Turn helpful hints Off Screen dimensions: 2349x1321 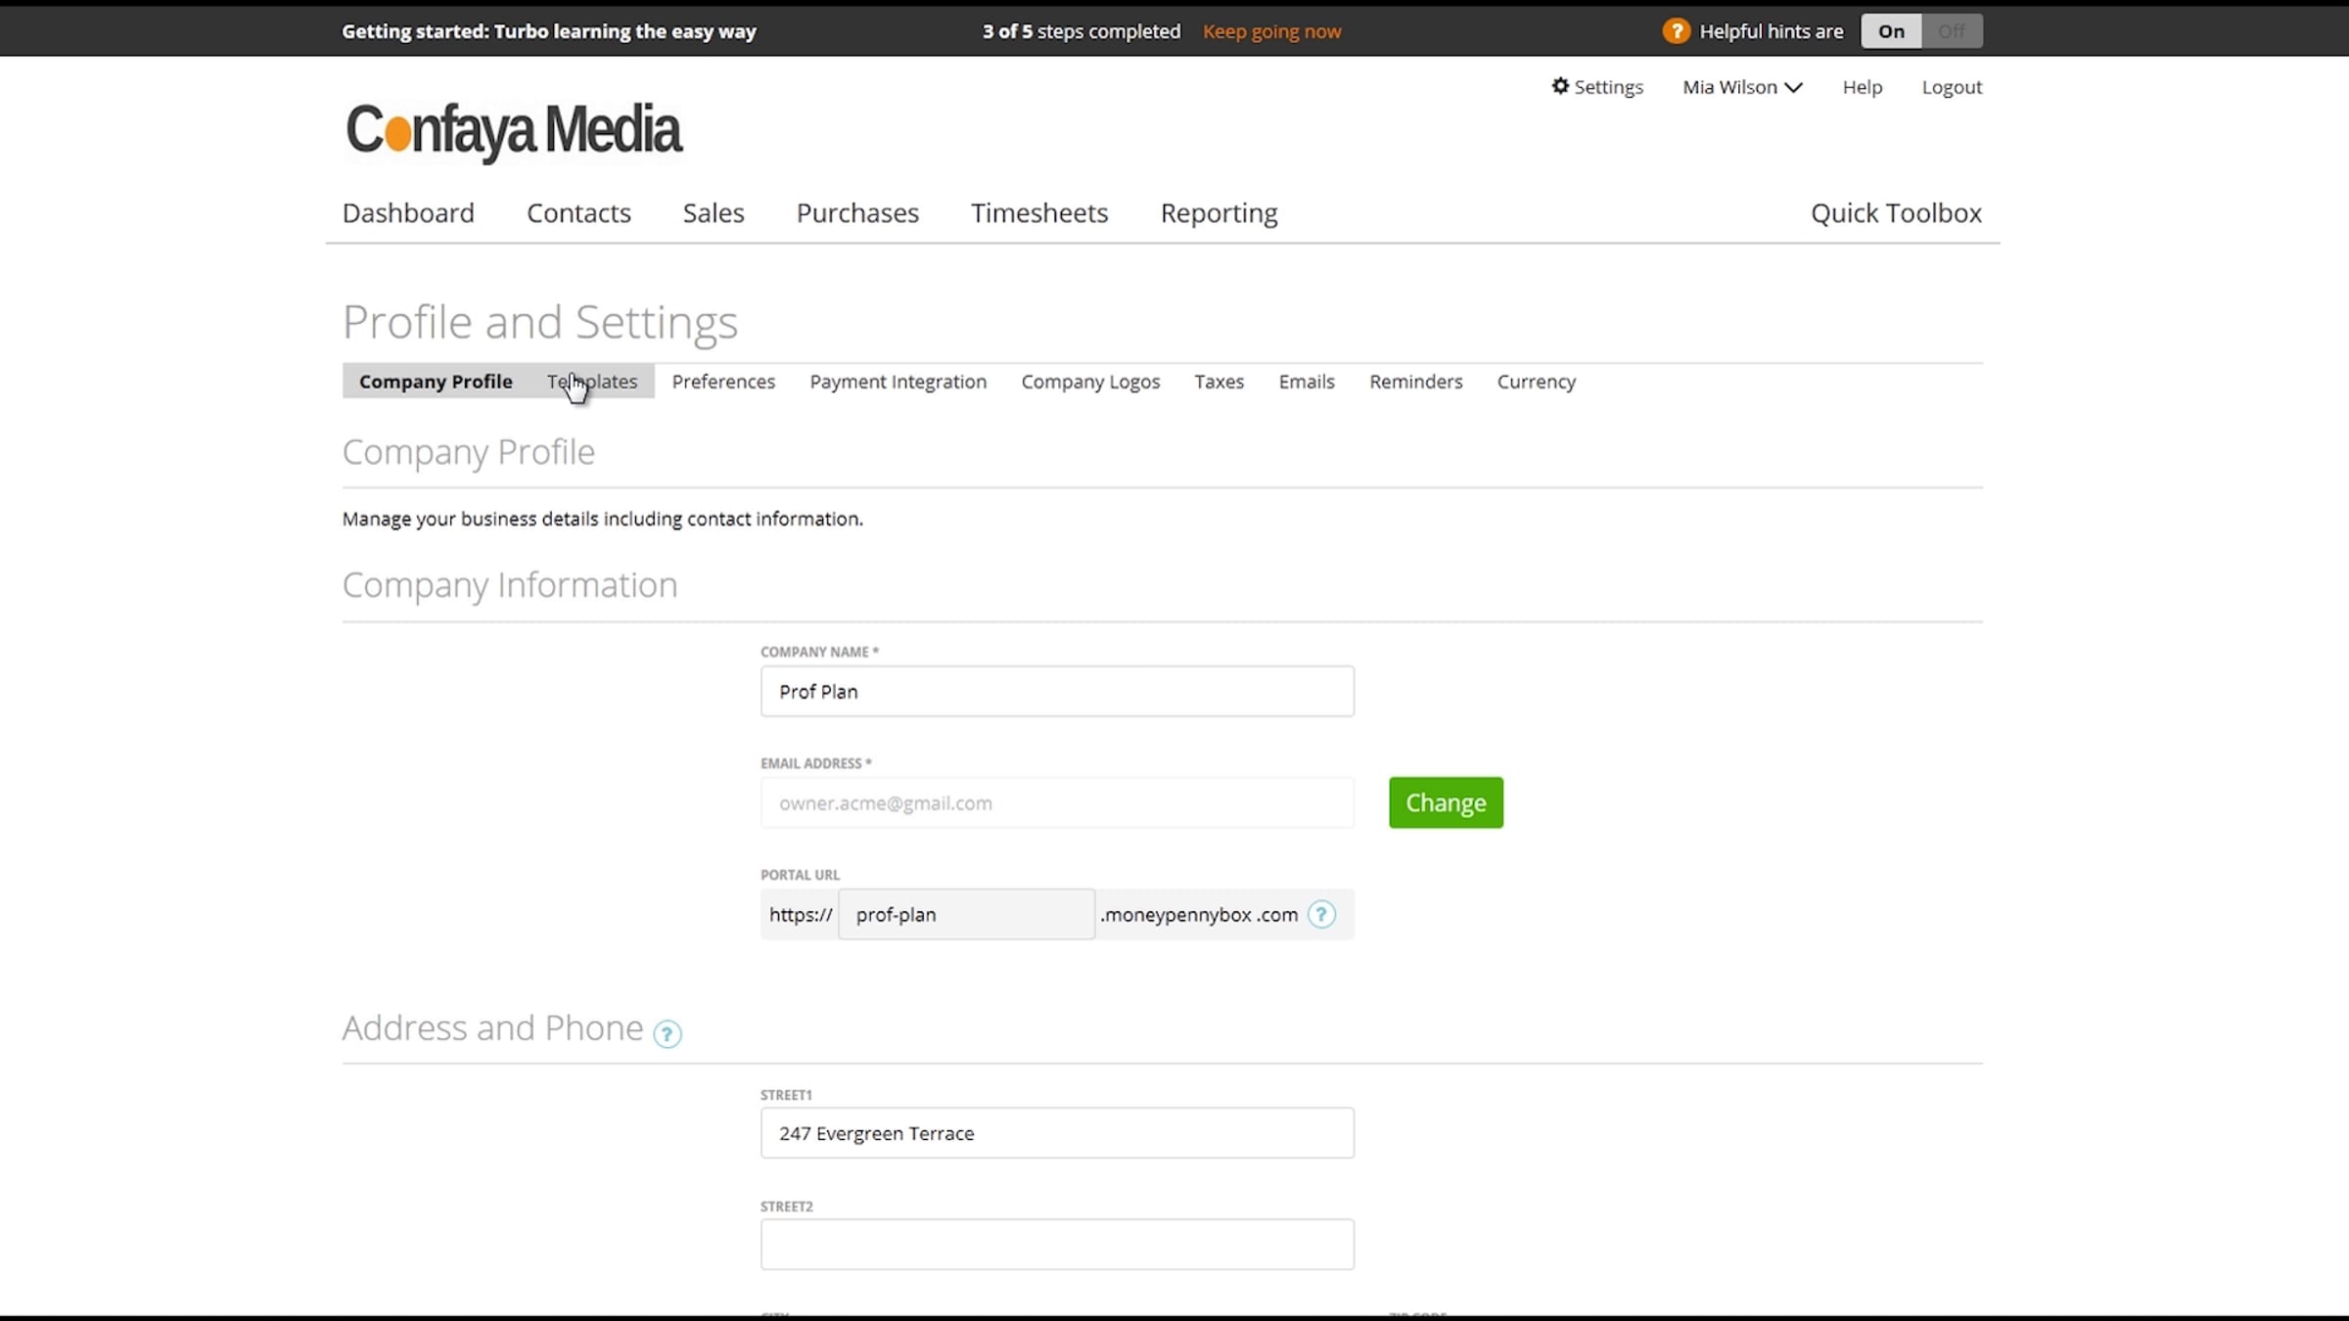click(x=1952, y=31)
